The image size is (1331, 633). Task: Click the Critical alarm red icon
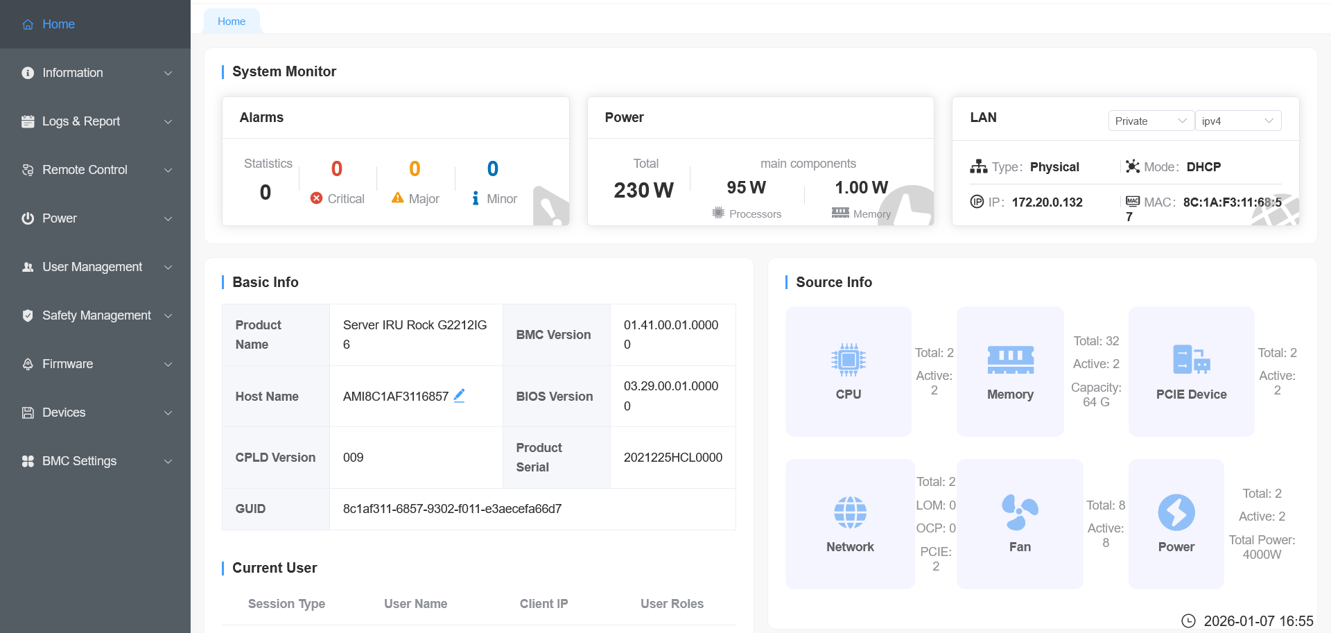point(317,198)
